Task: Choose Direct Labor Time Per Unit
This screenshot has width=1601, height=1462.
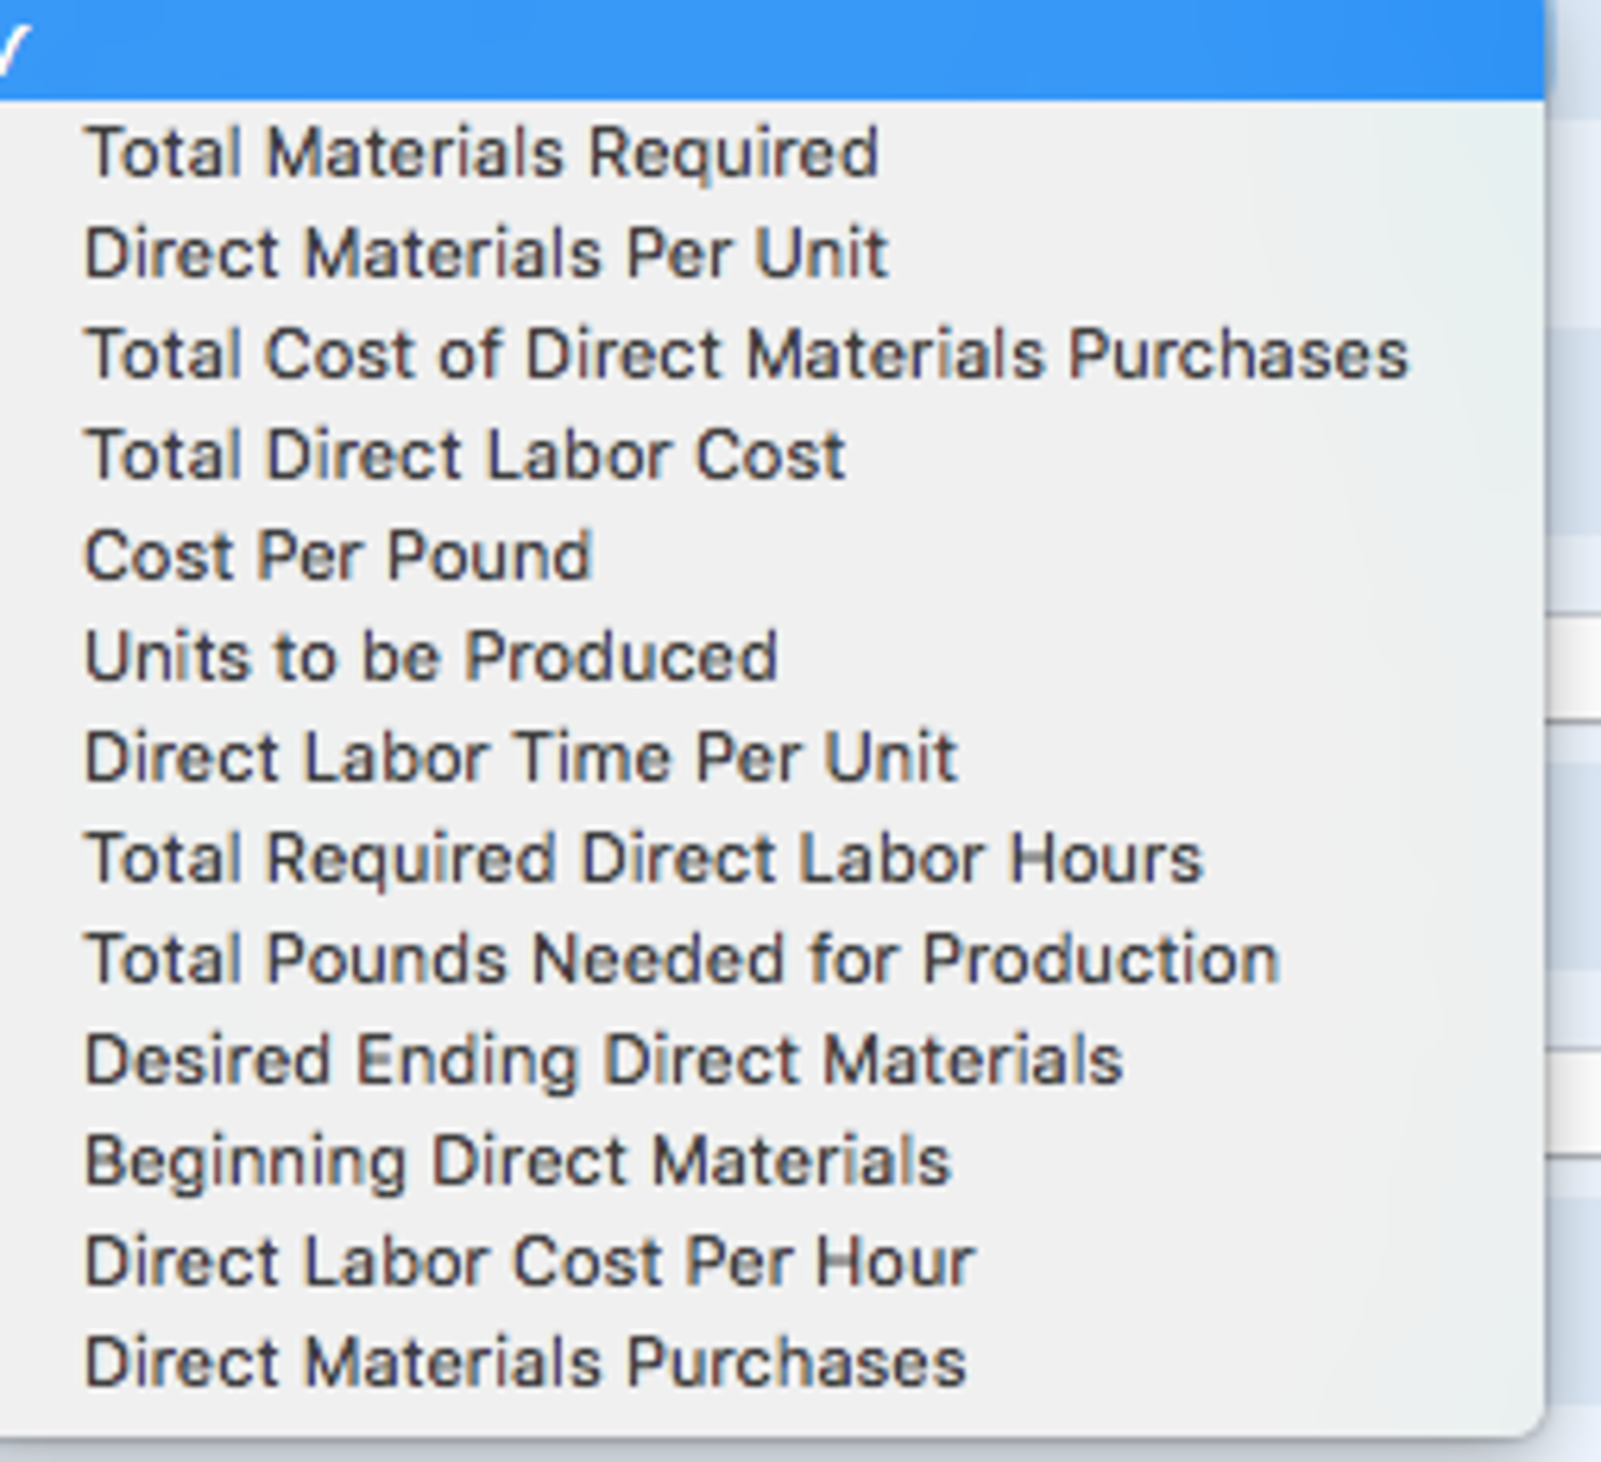Action: (x=521, y=757)
